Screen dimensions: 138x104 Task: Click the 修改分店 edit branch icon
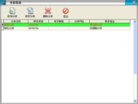(30, 11)
